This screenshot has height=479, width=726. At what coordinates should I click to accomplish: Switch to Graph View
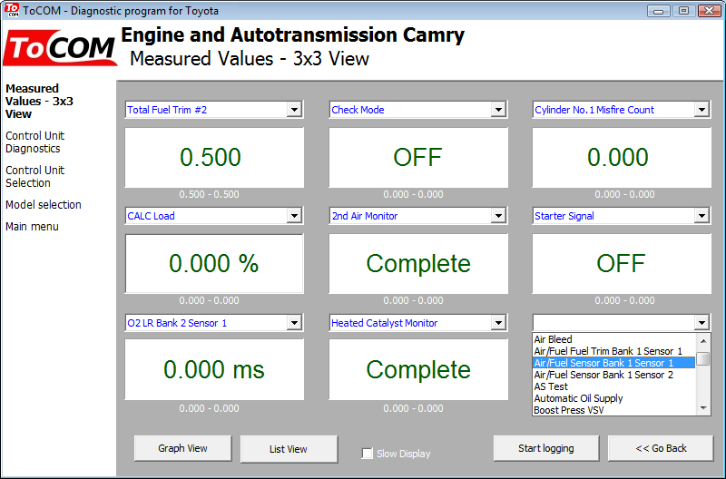click(183, 448)
